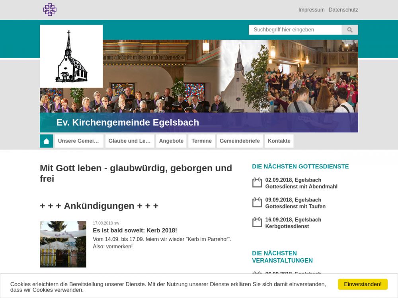
Task: Open headline 'Es ist bald soweit: Kerb 2018!'
Action: tap(135, 230)
